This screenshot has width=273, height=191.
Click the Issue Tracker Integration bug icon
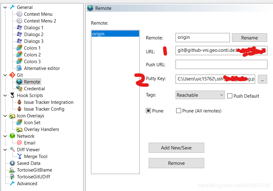(x=19, y=102)
